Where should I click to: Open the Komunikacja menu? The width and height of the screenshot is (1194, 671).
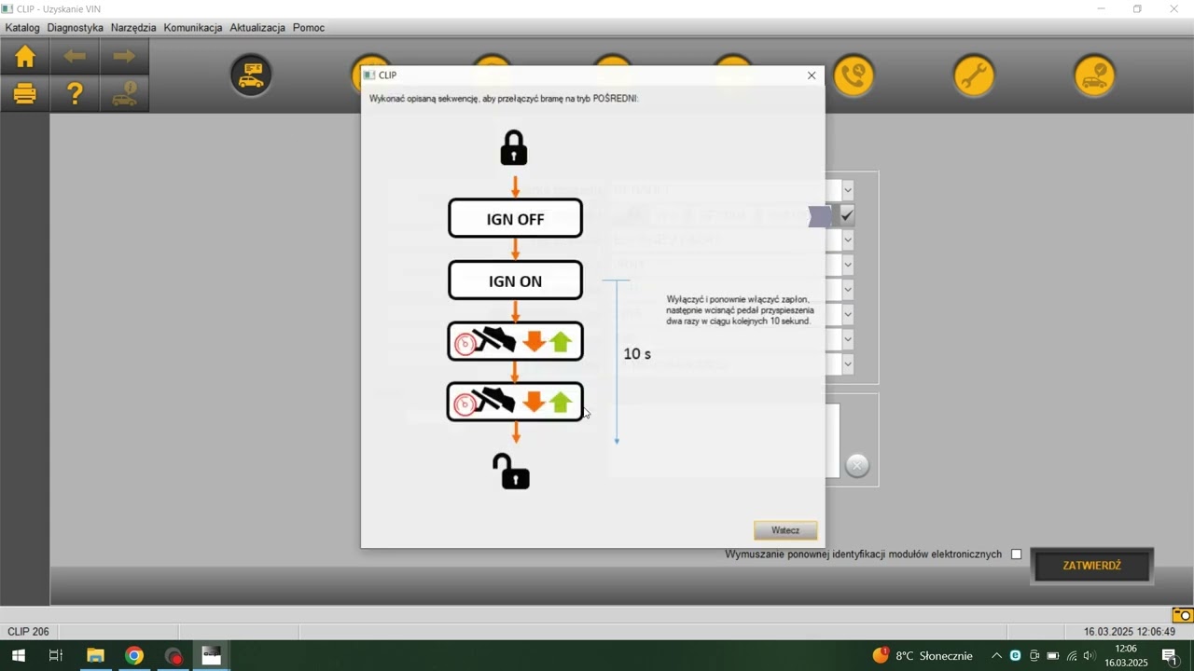193,28
